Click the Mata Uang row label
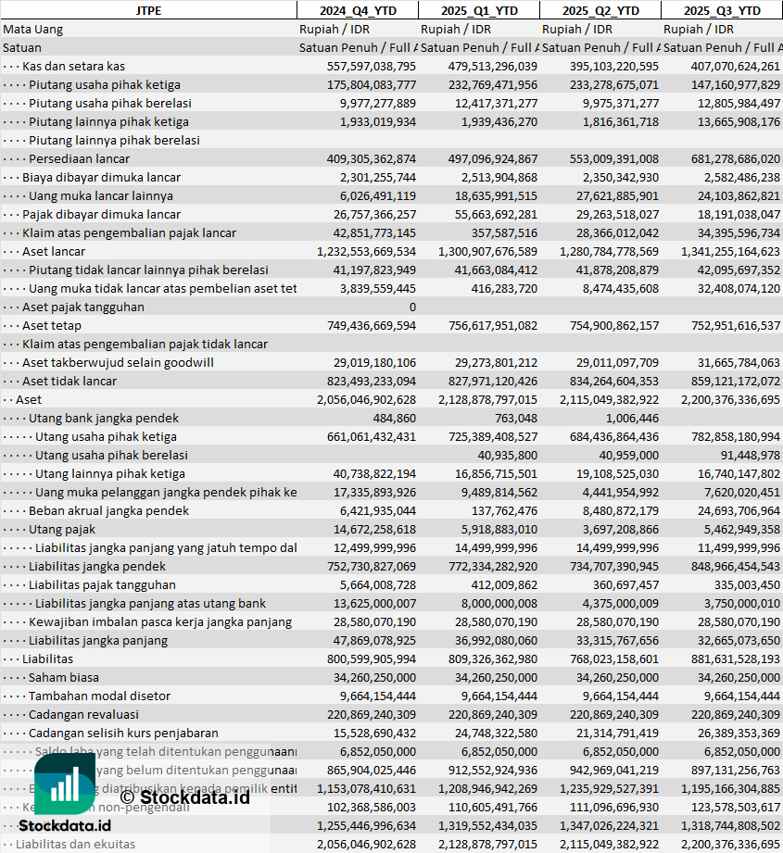This screenshot has width=783, height=853. coord(32,30)
